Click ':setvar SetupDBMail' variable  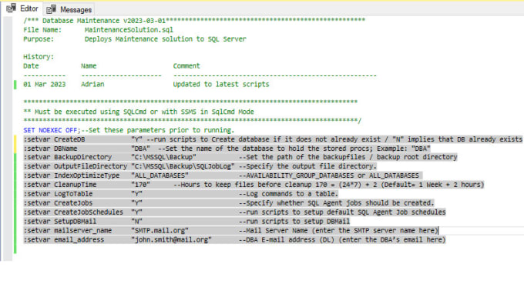coord(60,221)
